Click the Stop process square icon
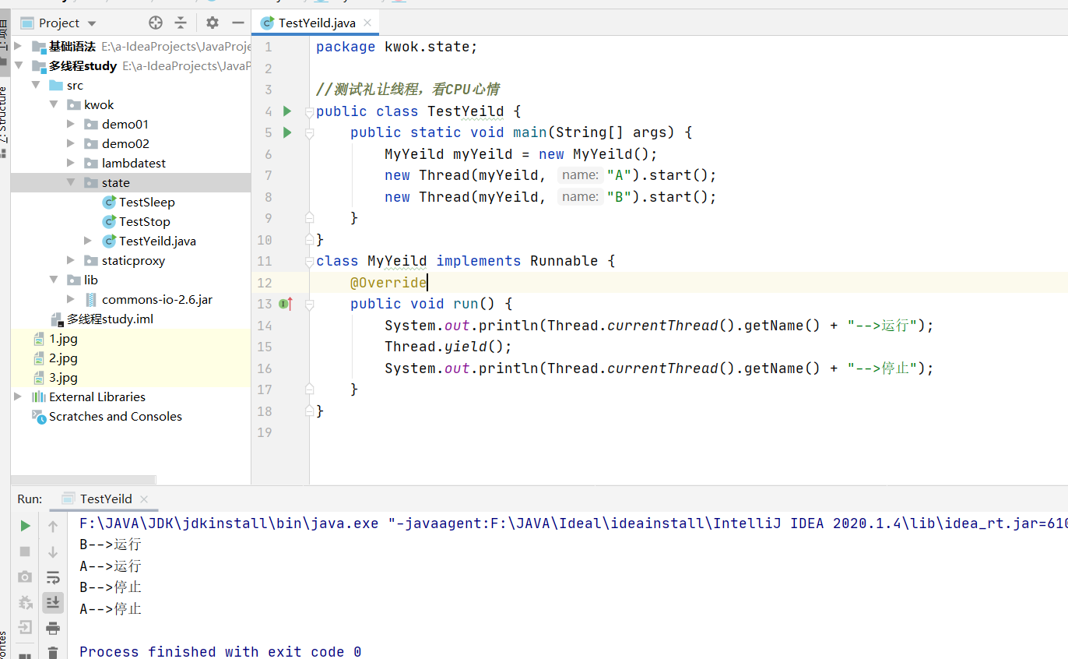1068x659 pixels. (25, 552)
